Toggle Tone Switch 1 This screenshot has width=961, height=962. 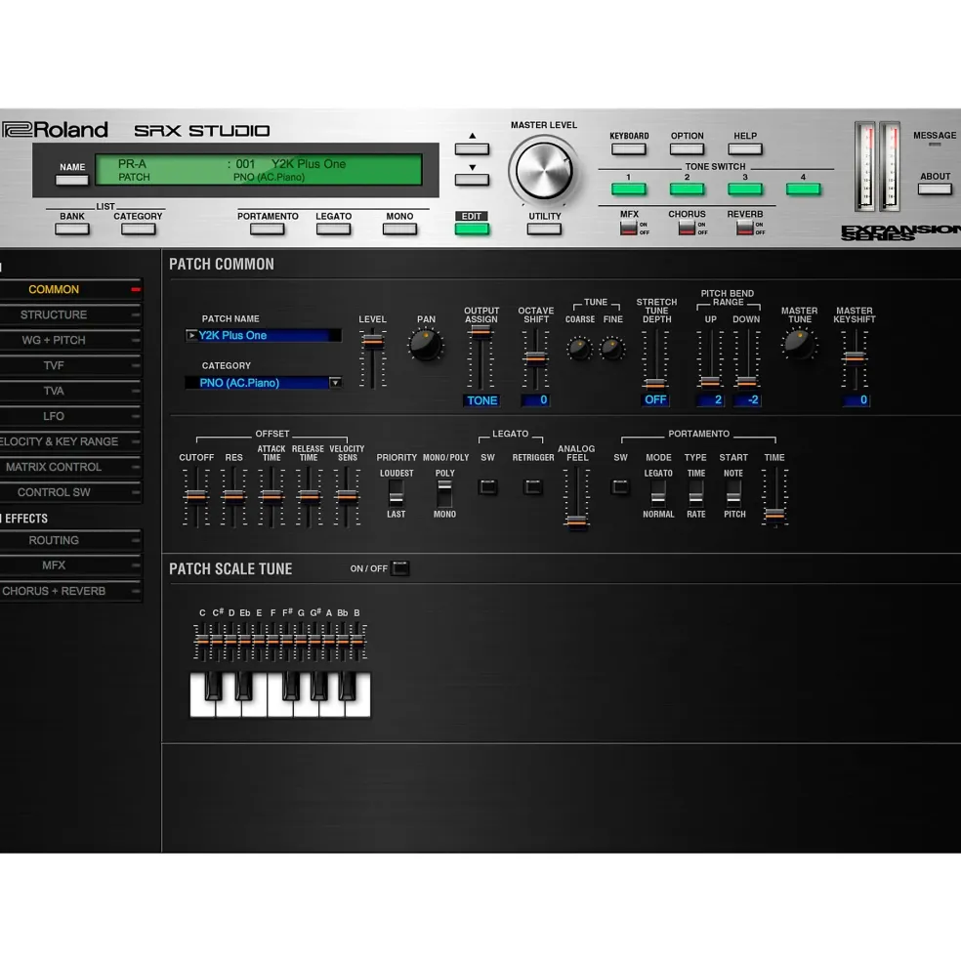click(x=628, y=189)
